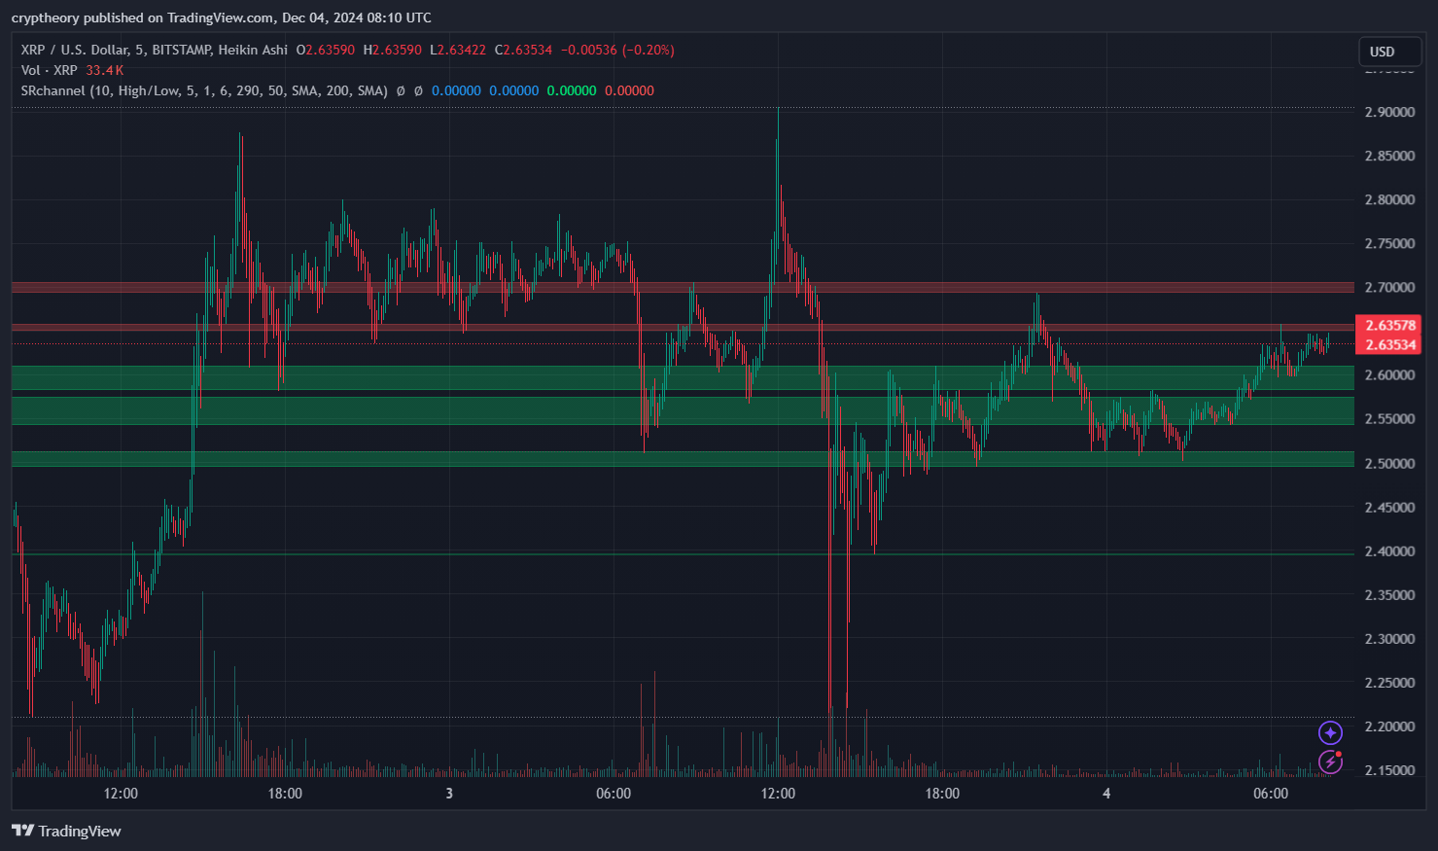The height and width of the screenshot is (851, 1438).
Task: Click the high value H2.63590
Action: [393, 50]
